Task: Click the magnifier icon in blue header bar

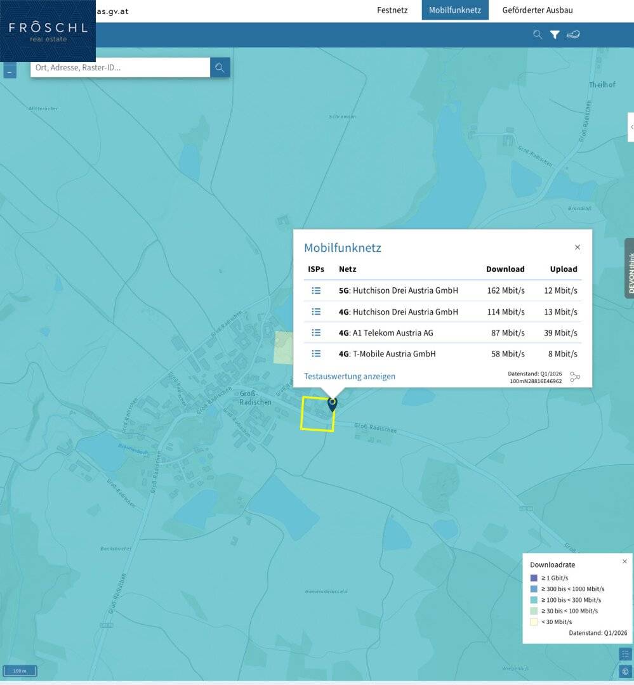Action: tap(538, 34)
